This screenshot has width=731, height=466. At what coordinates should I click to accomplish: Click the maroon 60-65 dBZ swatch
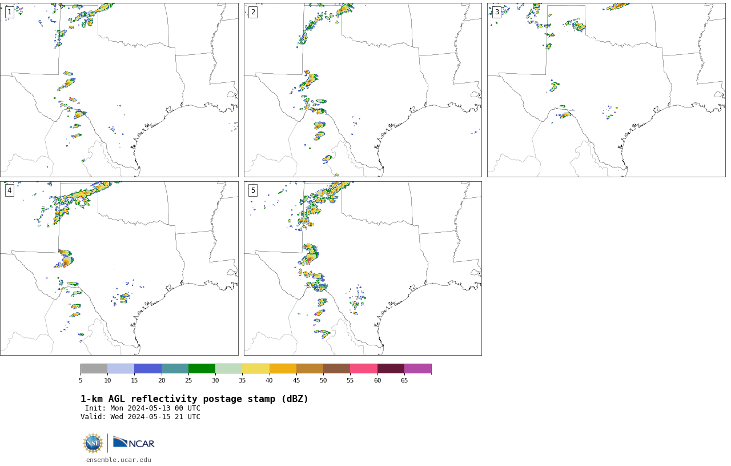pos(391,368)
